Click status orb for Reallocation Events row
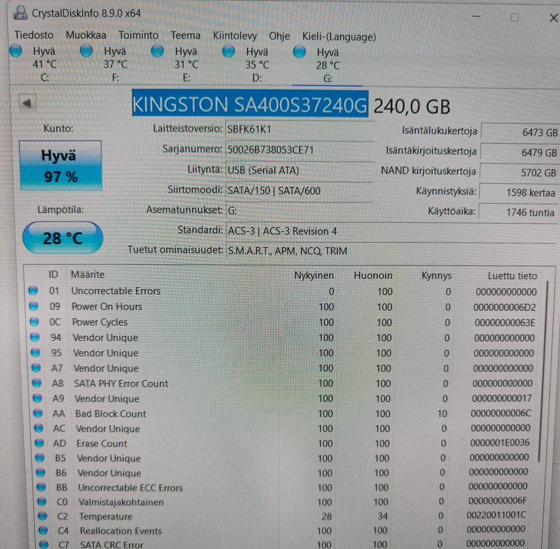560x549 pixels. [x=43, y=530]
